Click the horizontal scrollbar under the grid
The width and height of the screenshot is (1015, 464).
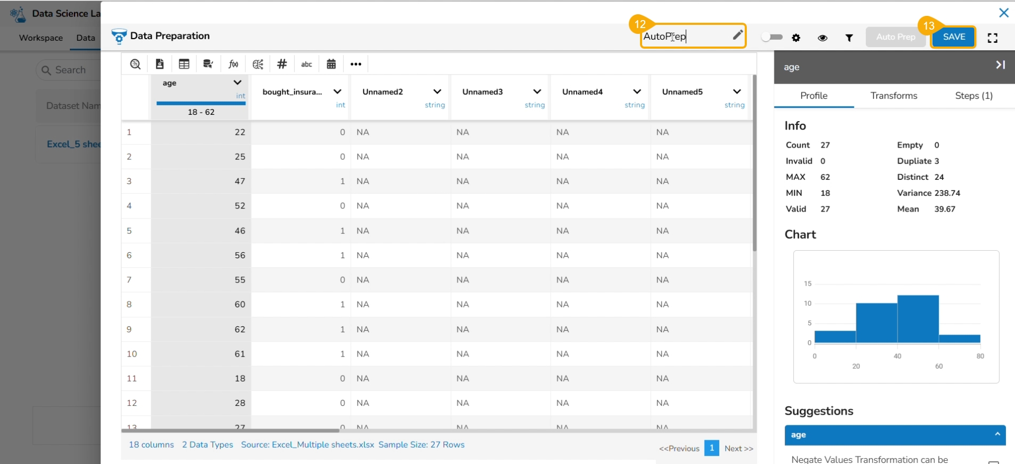(x=231, y=431)
